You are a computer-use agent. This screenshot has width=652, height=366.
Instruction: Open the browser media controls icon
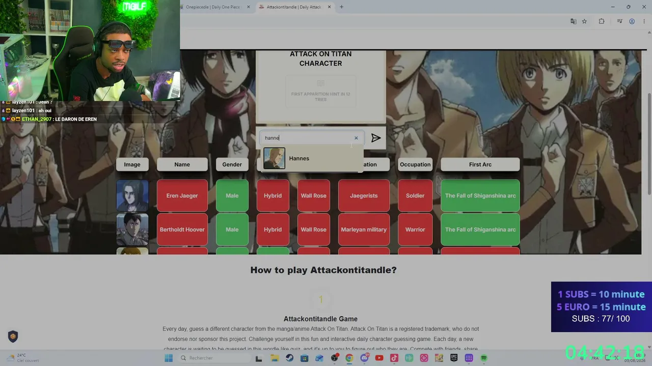[x=619, y=21]
